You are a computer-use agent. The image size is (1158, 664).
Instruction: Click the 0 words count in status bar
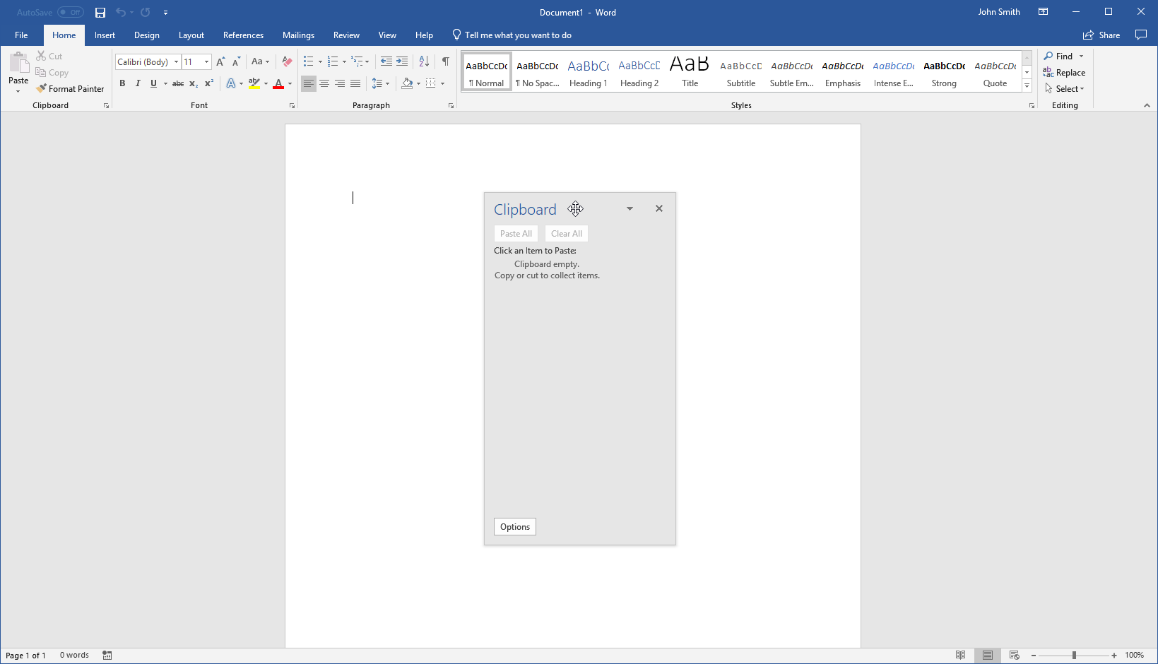click(x=74, y=656)
